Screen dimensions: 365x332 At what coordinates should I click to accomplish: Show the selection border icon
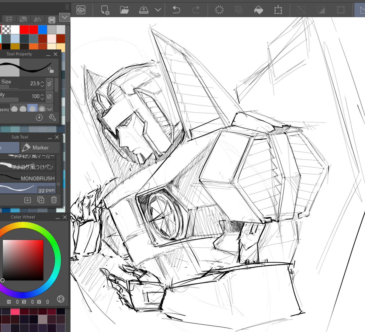(x=341, y=10)
